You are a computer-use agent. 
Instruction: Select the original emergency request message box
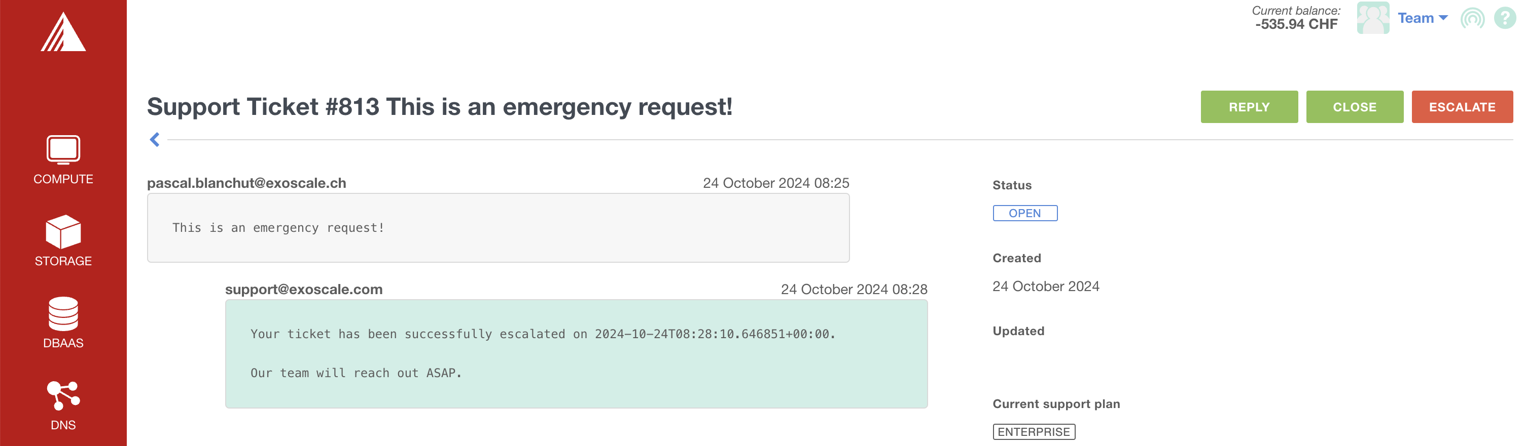click(x=498, y=228)
